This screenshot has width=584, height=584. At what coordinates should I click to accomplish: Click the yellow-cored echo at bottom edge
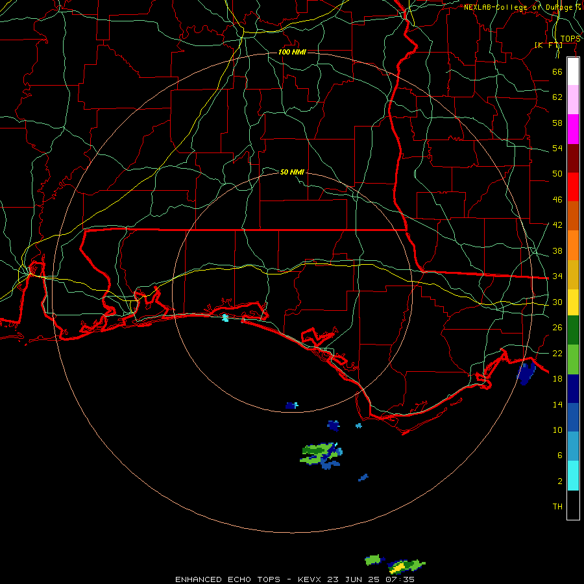[406, 566]
